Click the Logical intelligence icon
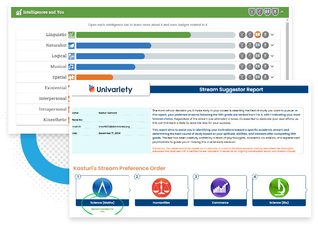Screen dimensions: 318x227 coord(72,56)
